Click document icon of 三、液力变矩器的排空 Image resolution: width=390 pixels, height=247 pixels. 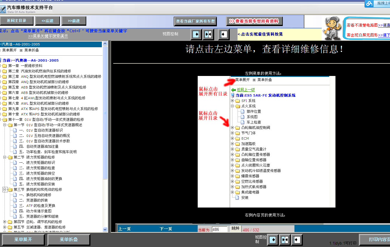[x=15, y=173]
